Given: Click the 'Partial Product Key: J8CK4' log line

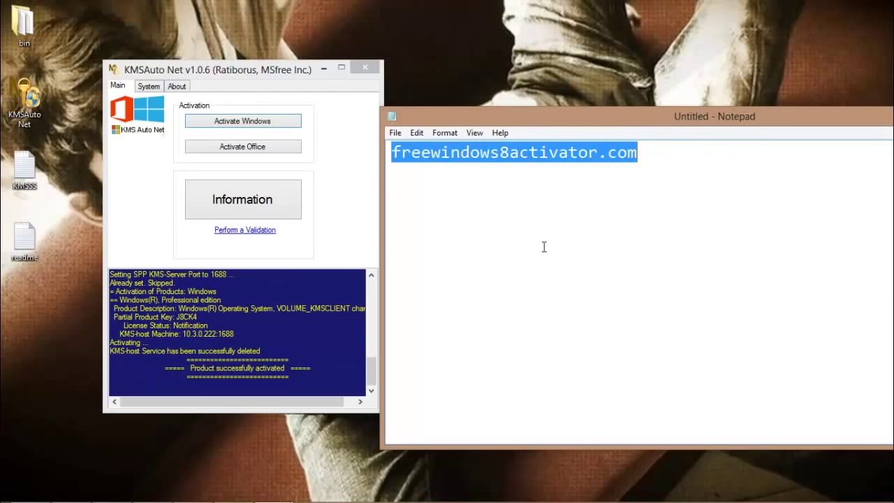Looking at the screenshot, I should click(x=155, y=317).
